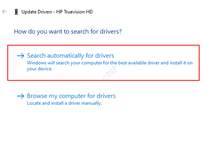Click the red border of the highlighted option
The width and height of the screenshot is (220, 147).
(x=103, y=45)
